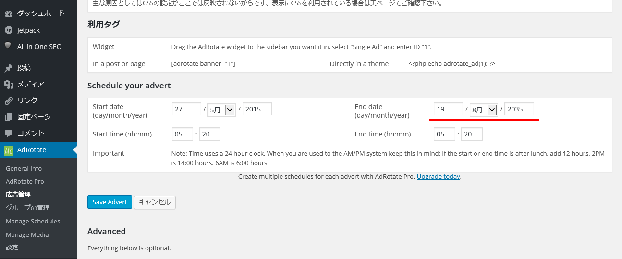Click the pushpin icon beside 投稿
This screenshot has width=622, height=259.
tap(9, 68)
